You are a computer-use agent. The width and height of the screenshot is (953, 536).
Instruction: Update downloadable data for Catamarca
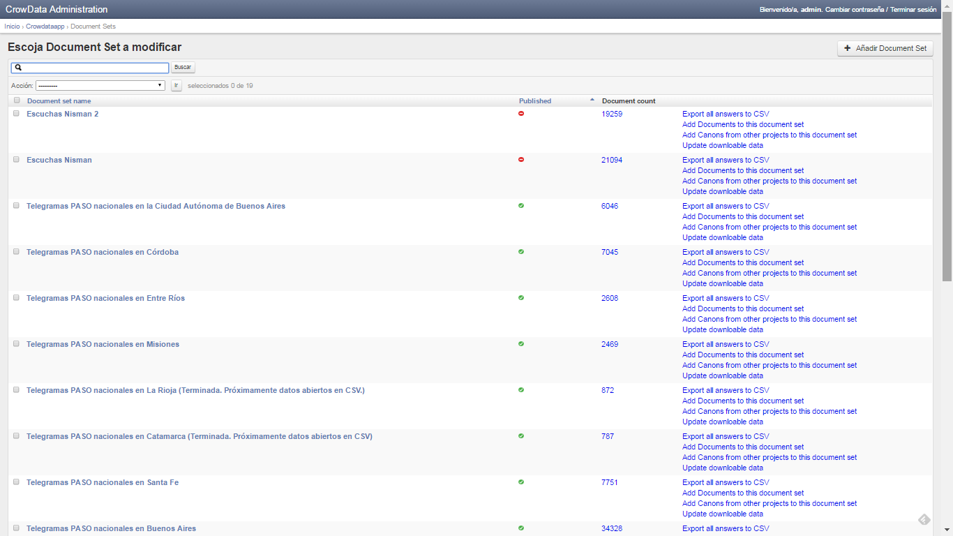[x=723, y=468]
